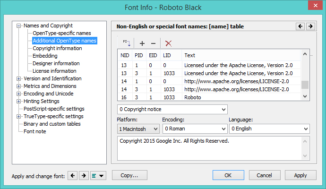The height and width of the screenshot is (189, 326).
Task: Open the Copyright notice name ID dropdown
Action: coord(172,110)
